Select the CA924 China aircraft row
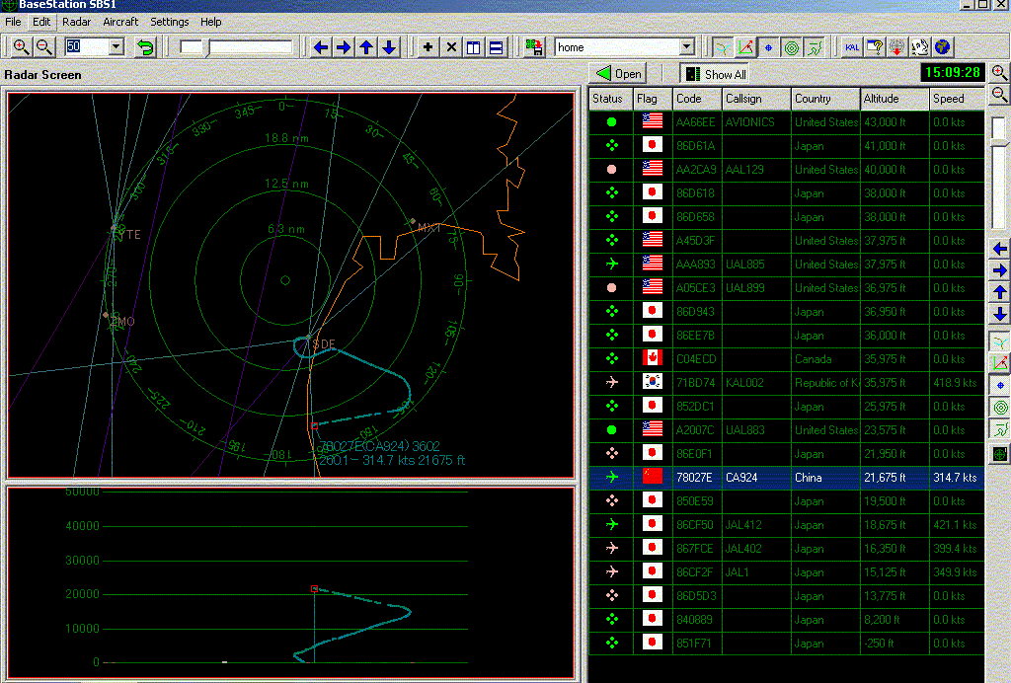This screenshot has height=683, width=1011. [787, 478]
